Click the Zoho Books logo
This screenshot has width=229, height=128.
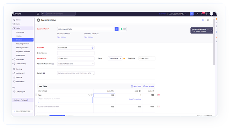(x=17, y=14)
